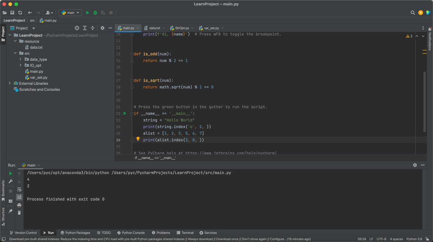Click the warnings indicator showing 2
Screen dimensions: 433x242
409,36
